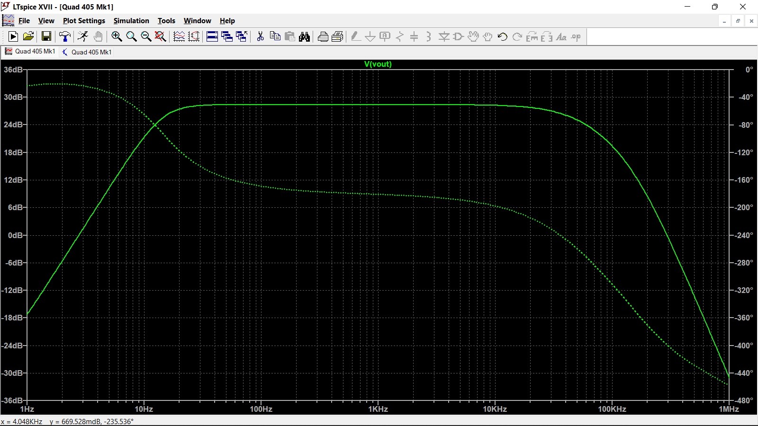Add text with the Aa icon
The height and width of the screenshot is (426, 758).
(561, 36)
